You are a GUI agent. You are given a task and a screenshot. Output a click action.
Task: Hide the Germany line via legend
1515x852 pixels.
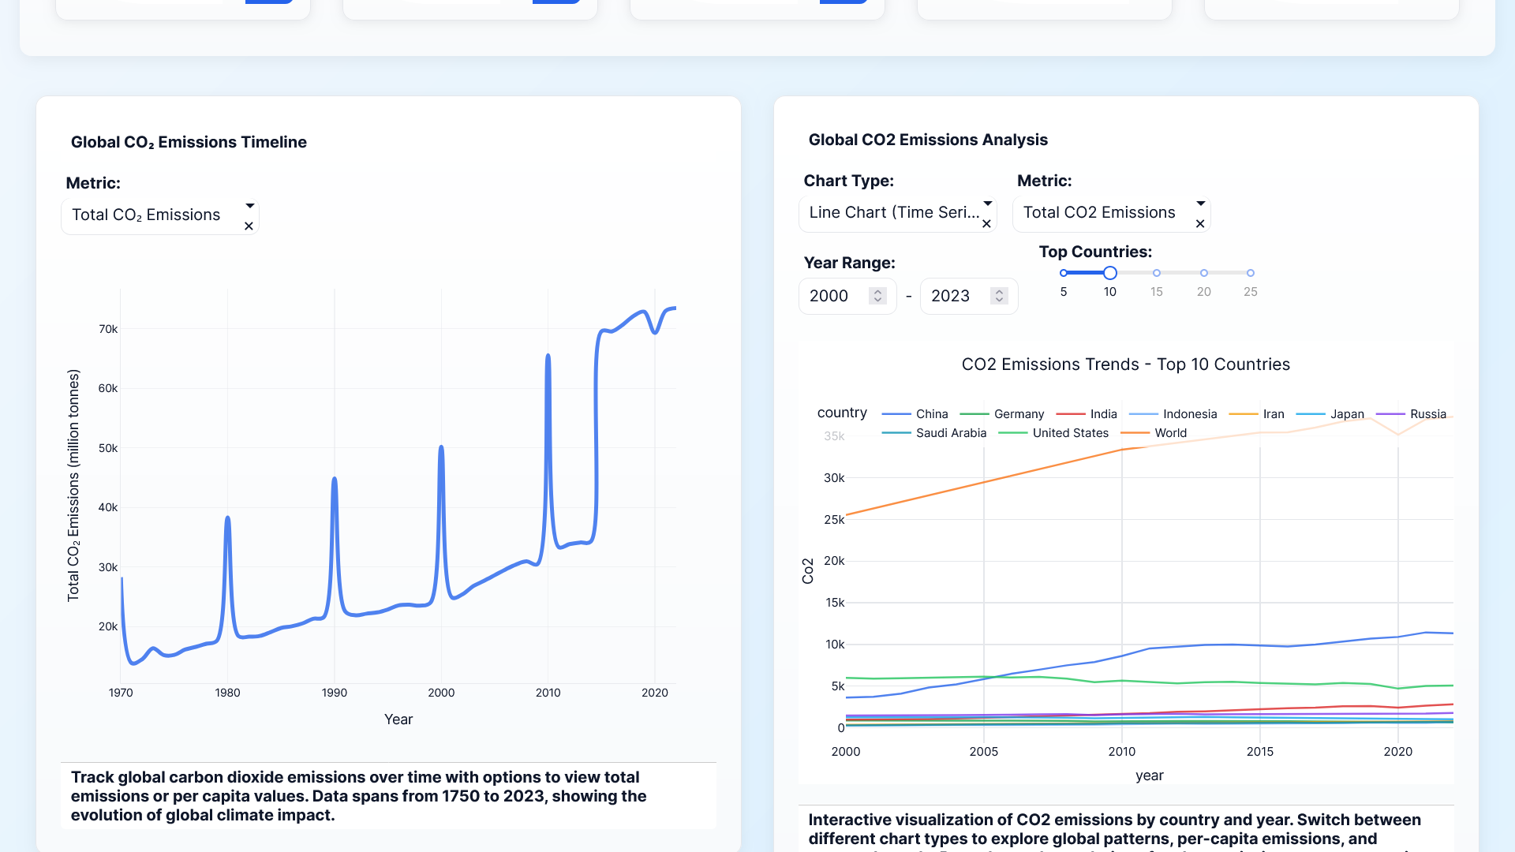click(x=1018, y=414)
